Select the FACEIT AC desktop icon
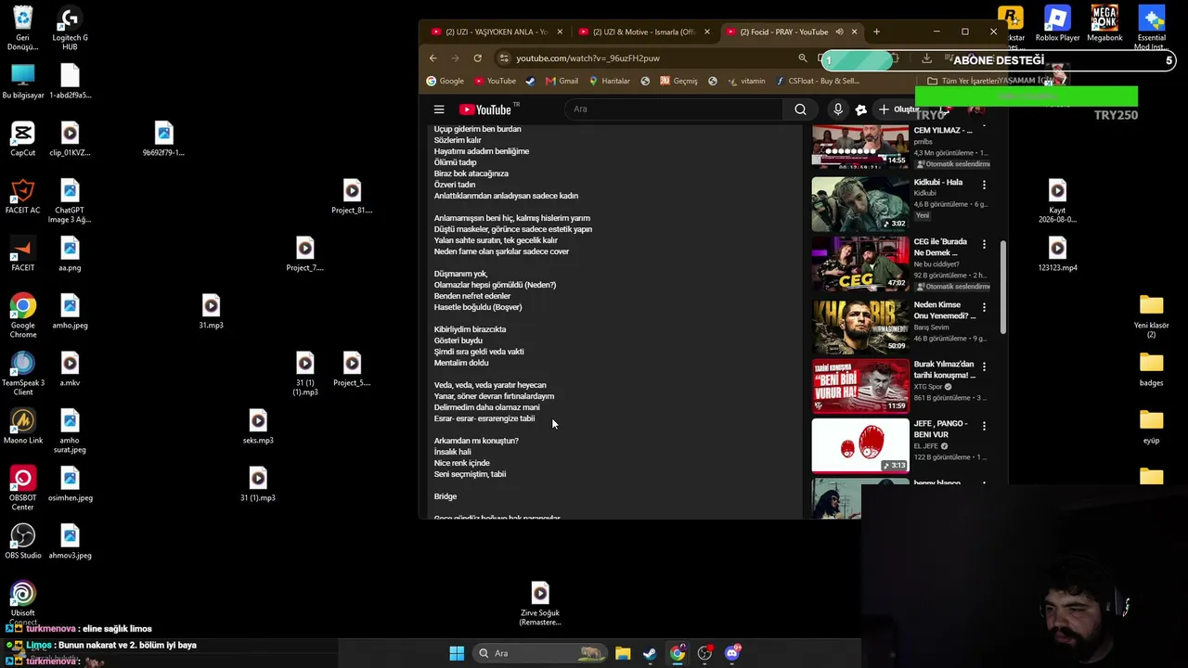This screenshot has height=668, width=1188. point(22,197)
